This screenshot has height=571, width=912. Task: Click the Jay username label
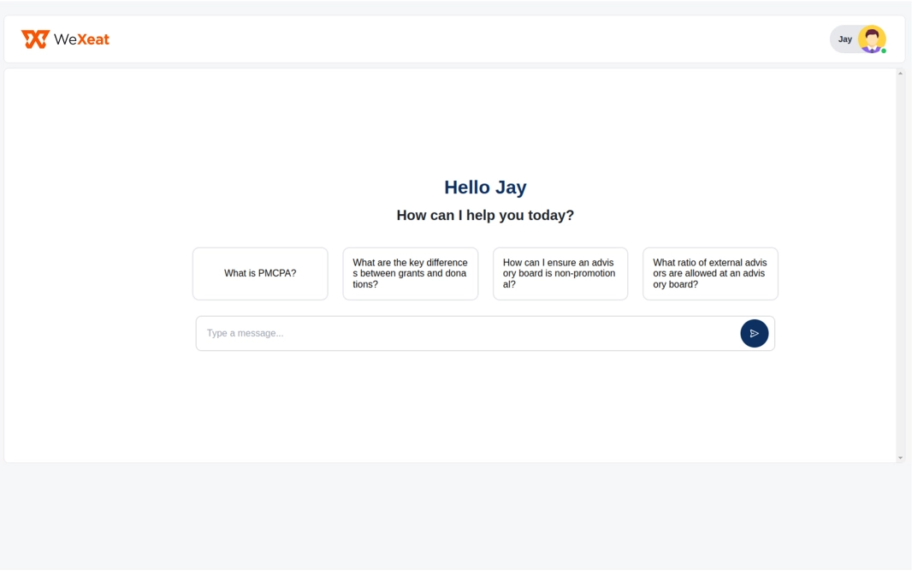[x=844, y=39]
